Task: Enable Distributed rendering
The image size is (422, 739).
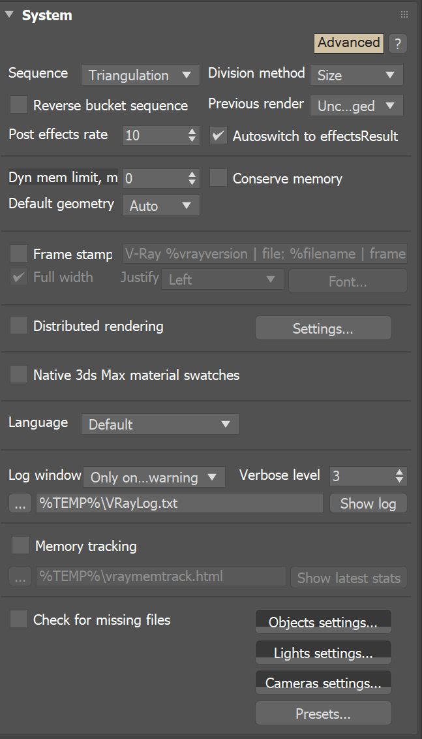Action: (x=18, y=326)
